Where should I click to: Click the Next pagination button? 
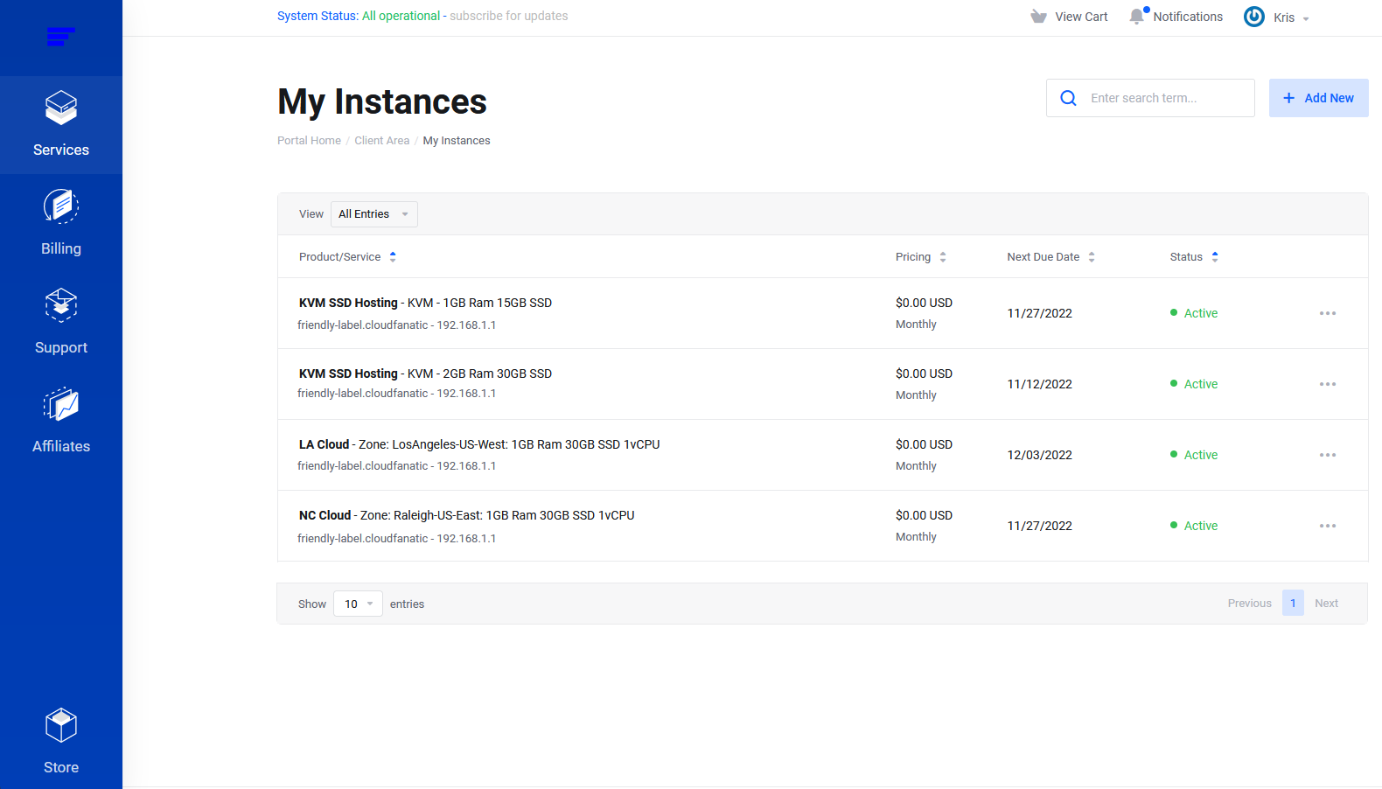tap(1326, 604)
